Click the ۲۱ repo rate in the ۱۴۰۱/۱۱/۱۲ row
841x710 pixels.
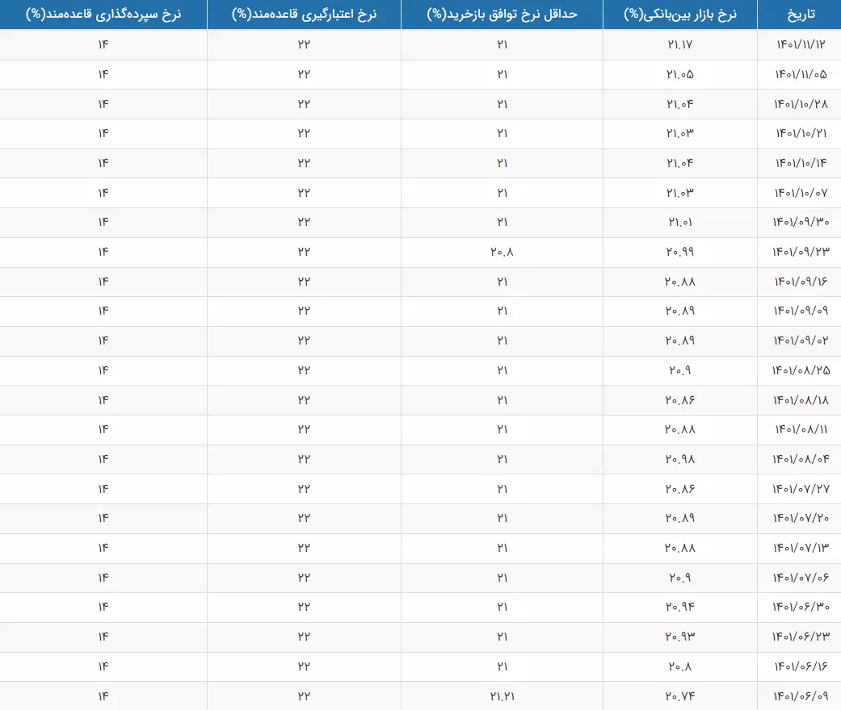point(502,44)
